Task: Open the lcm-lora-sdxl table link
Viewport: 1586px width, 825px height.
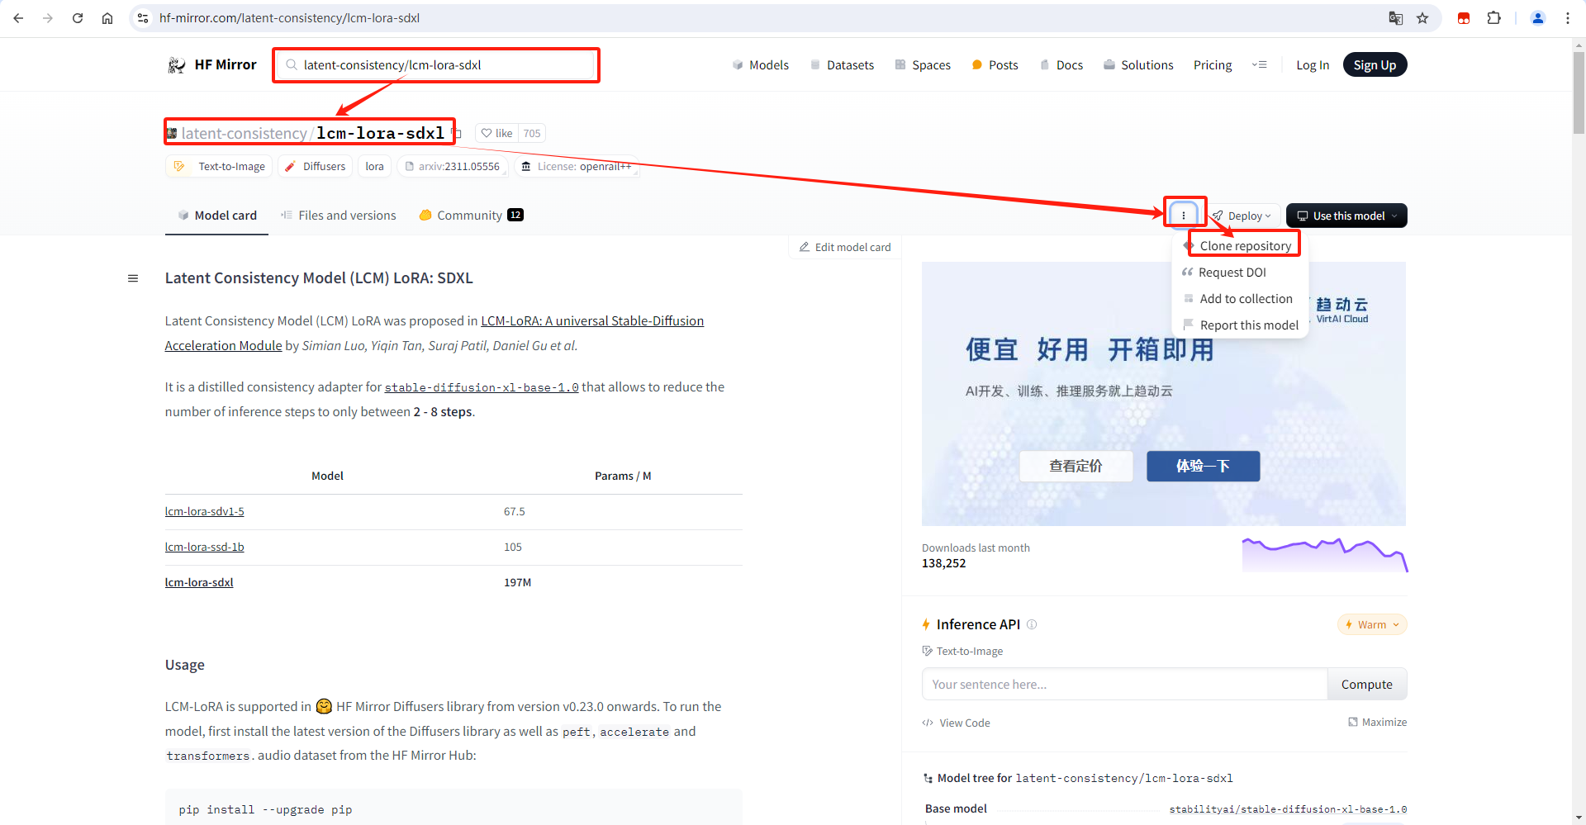Action: pyautogui.click(x=199, y=582)
